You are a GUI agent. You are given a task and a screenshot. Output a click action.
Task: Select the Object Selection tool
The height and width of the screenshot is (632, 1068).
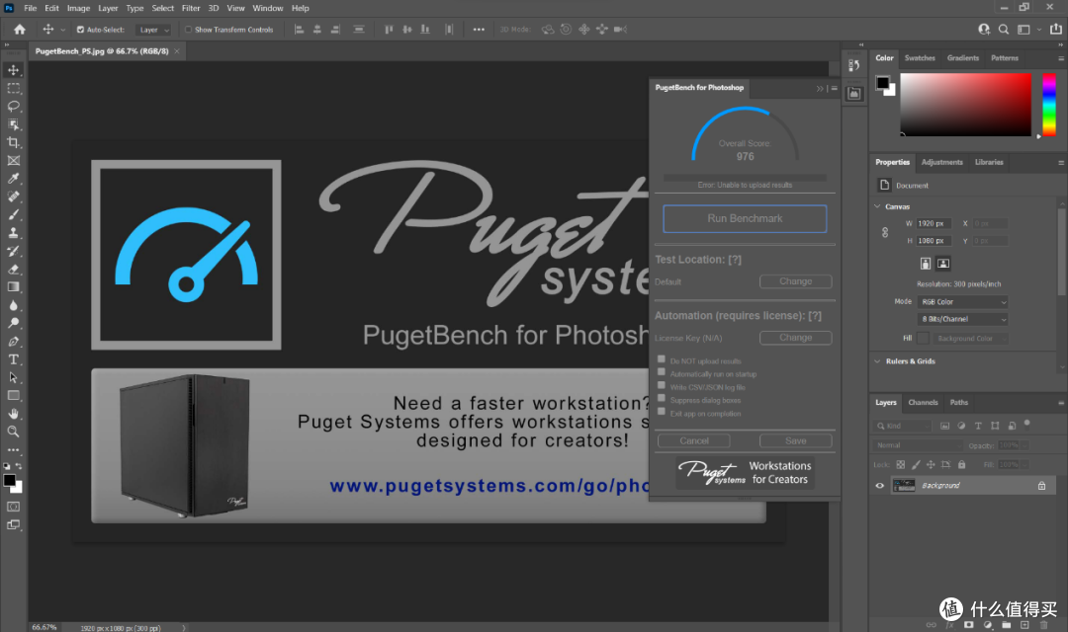click(13, 124)
